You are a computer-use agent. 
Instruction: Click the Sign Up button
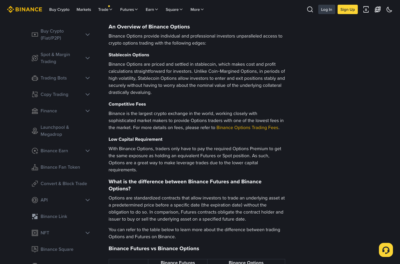[348, 9]
